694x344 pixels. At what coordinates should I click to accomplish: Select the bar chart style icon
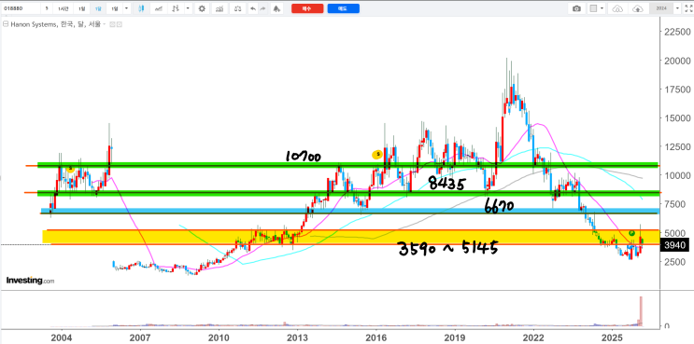[176, 8]
